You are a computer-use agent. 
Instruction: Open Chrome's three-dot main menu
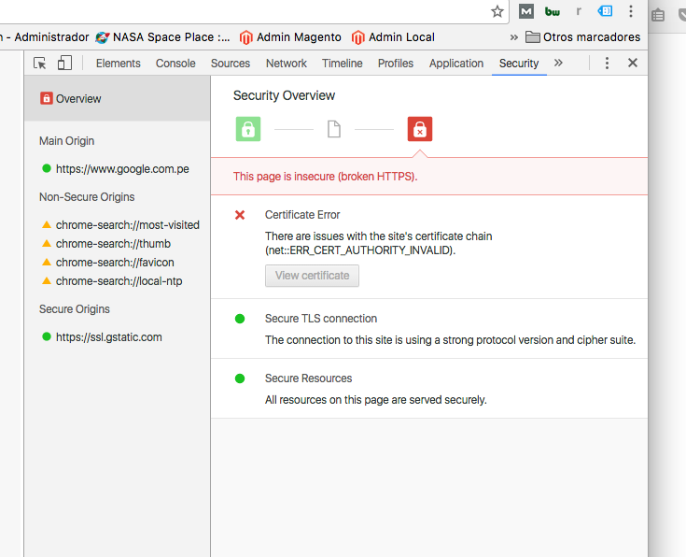point(631,11)
